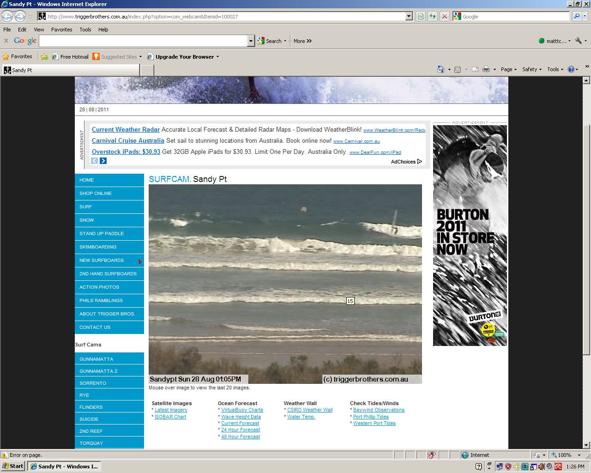This screenshot has height=473, width=591.
Task: Click the Add to Favorites Bar icon
Action: point(44,57)
